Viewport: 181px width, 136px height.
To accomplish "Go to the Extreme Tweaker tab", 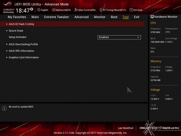I will tap(57, 17).
